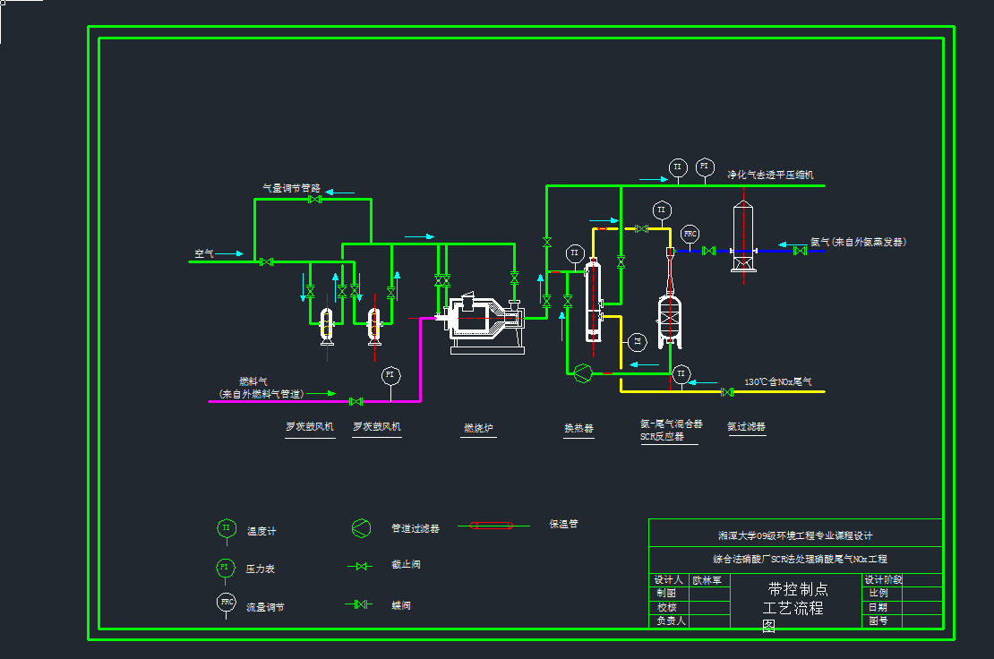
Task: Click the 130℃含NOx尾气 inlet label
Action: [x=777, y=382]
